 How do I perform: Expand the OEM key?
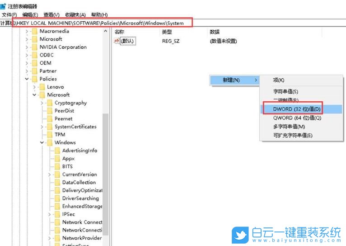(x=27, y=63)
